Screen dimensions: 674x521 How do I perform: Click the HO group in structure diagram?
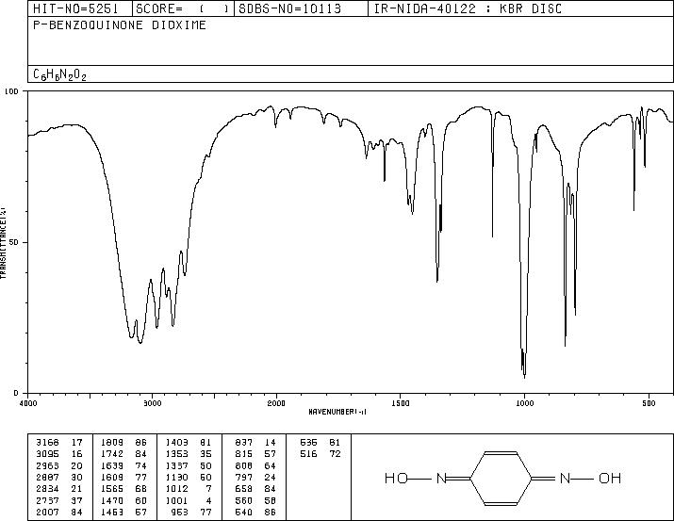(x=396, y=478)
